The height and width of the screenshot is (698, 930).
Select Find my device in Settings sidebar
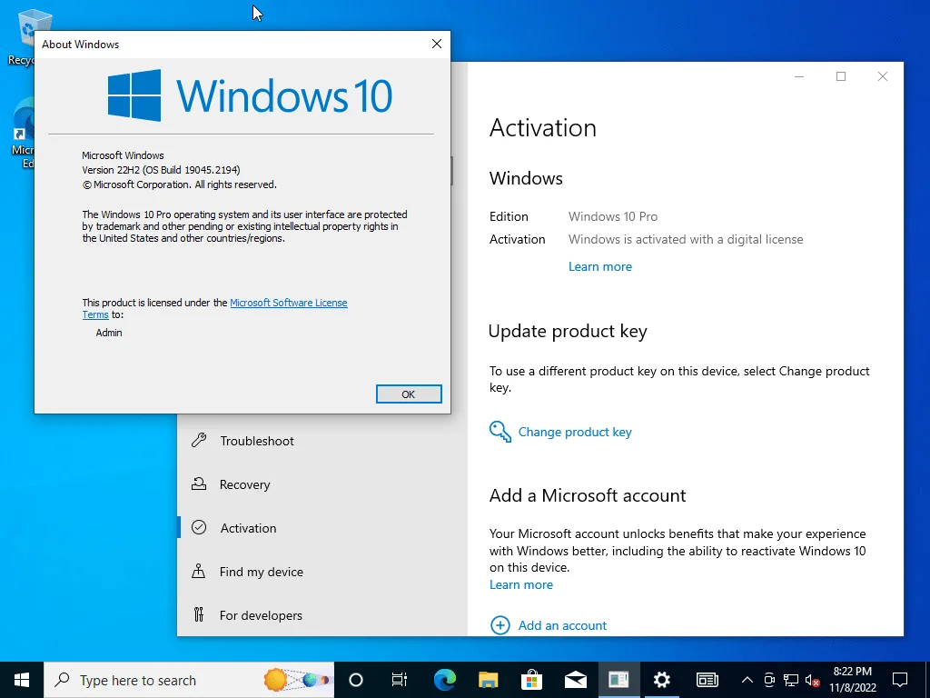click(322, 572)
